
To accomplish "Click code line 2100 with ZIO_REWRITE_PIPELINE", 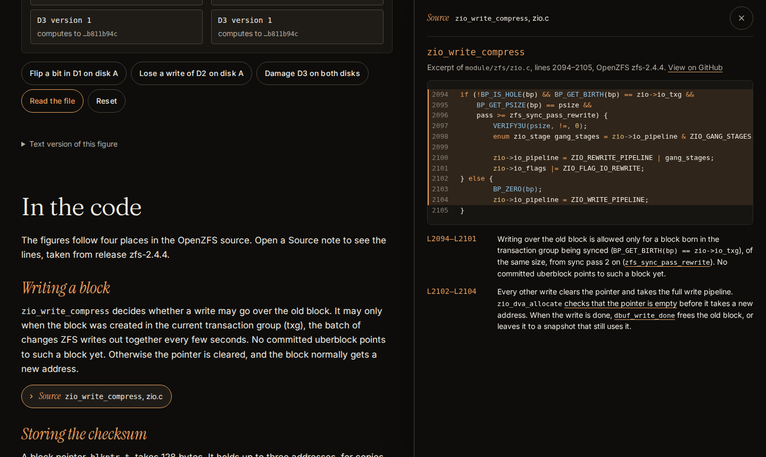I will (x=590, y=158).
